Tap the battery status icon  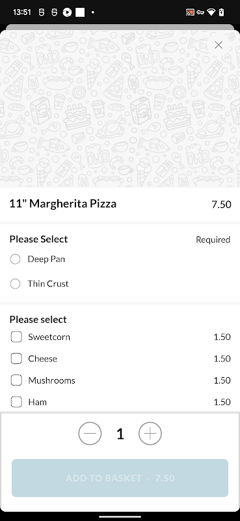[x=222, y=12]
